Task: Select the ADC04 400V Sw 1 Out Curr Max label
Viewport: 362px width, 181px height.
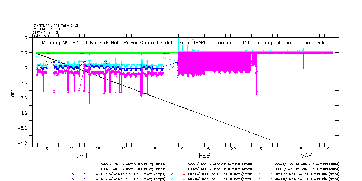Action: click(x=220, y=179)
